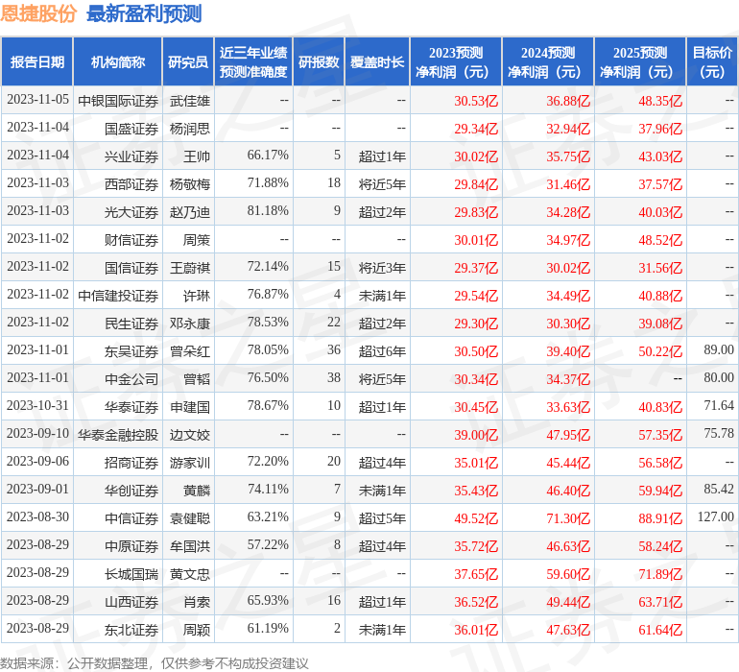Click the 研报数 column header
739x672 pixels.
319,61
